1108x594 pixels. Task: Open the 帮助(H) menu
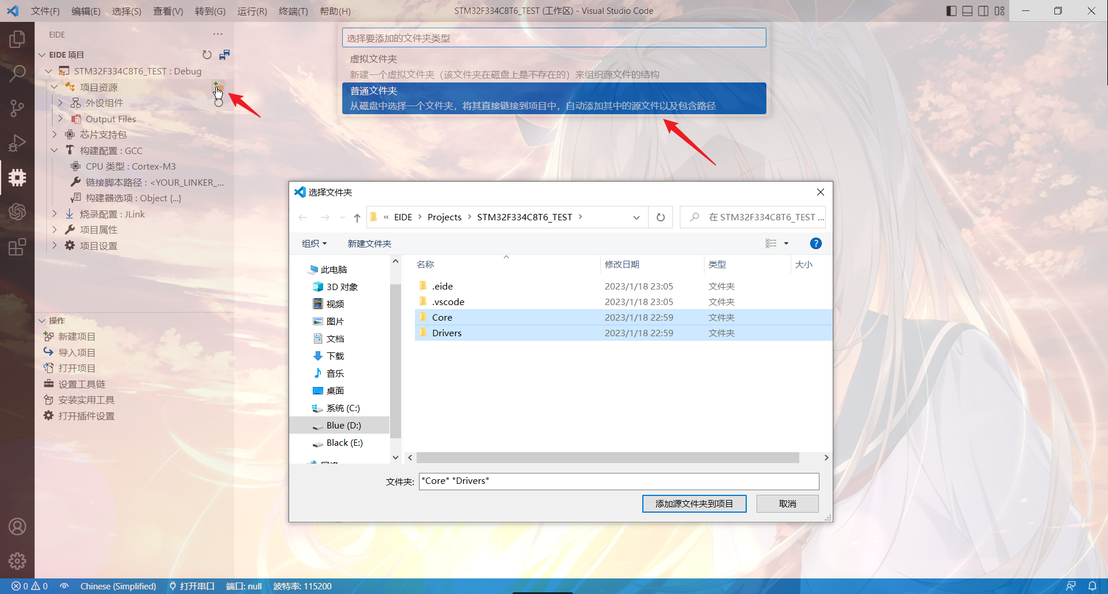coord(335,11)
